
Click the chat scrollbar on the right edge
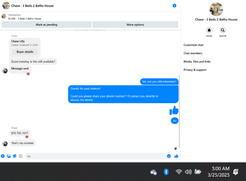point(179,111)
